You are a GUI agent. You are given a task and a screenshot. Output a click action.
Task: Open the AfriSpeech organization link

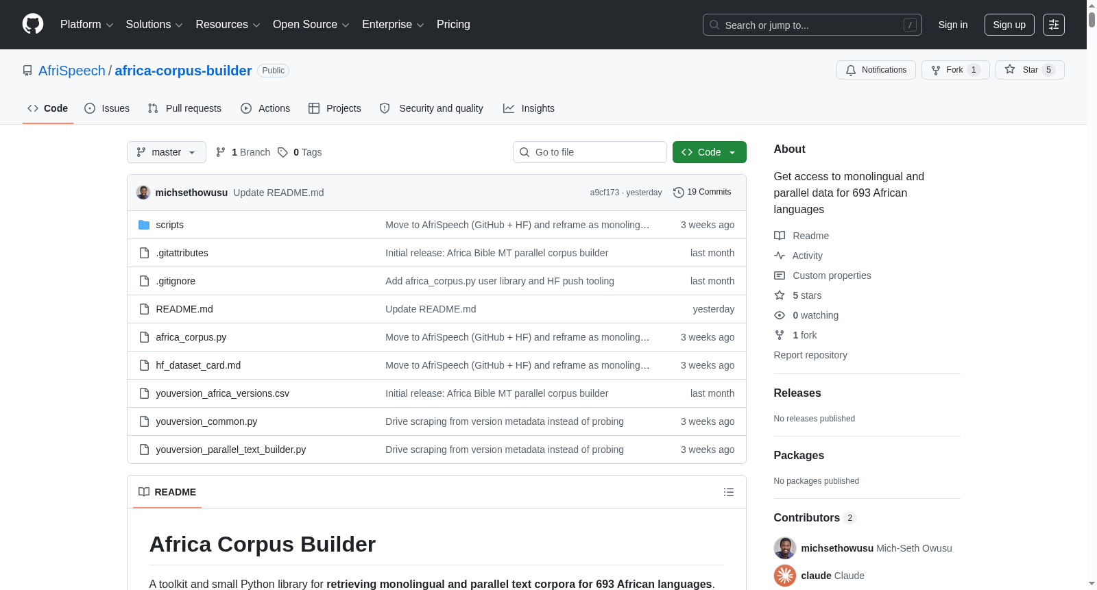72,71
